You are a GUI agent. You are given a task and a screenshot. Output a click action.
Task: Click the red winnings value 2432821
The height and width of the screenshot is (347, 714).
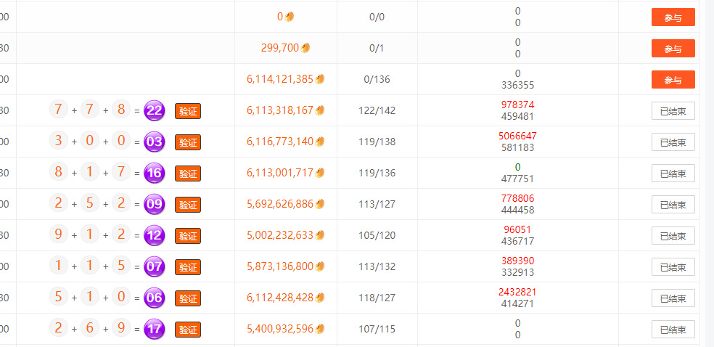pyautogui.click(x=517, y=292)
